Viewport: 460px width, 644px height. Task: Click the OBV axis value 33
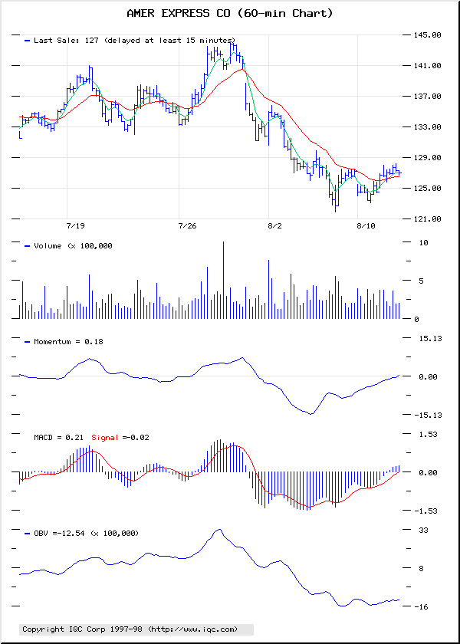pos(423,530)
